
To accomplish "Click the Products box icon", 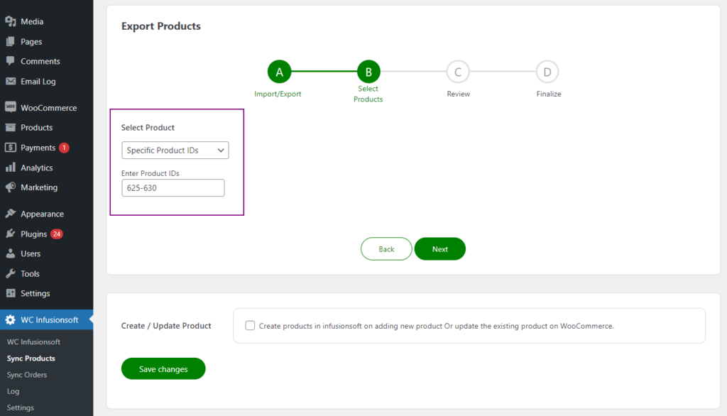I will [x=10, y=127].
